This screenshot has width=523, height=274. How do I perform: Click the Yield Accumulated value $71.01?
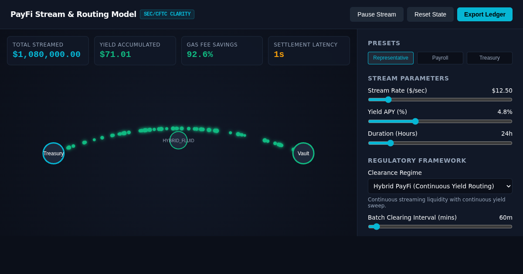115,54
